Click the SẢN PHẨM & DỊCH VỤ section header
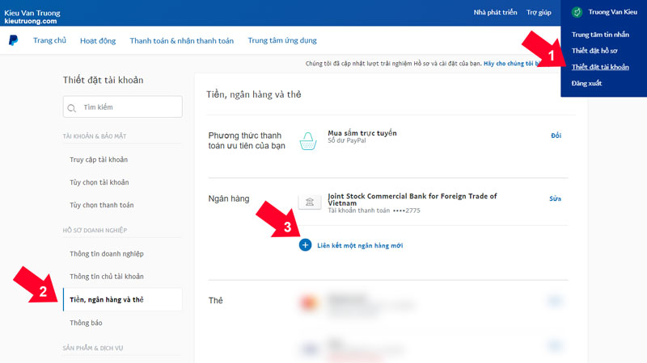This screenshot has height=363, width=647. click(93, 348)
